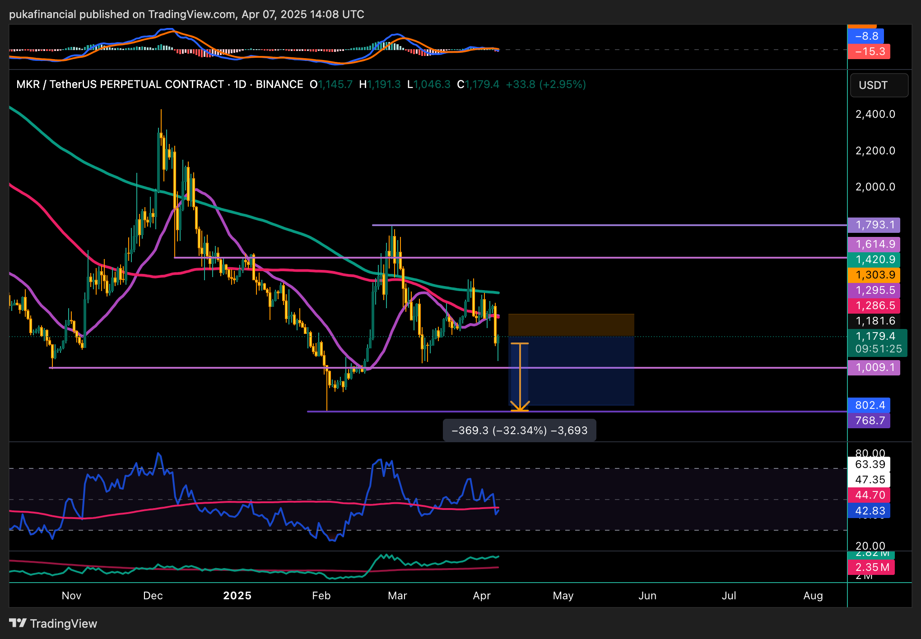Image resolution: width=921 pixels, height=639 pixels.
Task: Click the red 2.35 M volume label
Action: click(x=871, y=567)
